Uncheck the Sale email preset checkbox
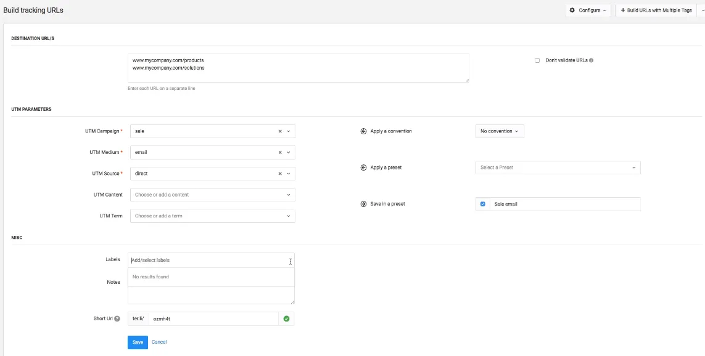This screenshot has width=705, height=356. coord(482,203)
